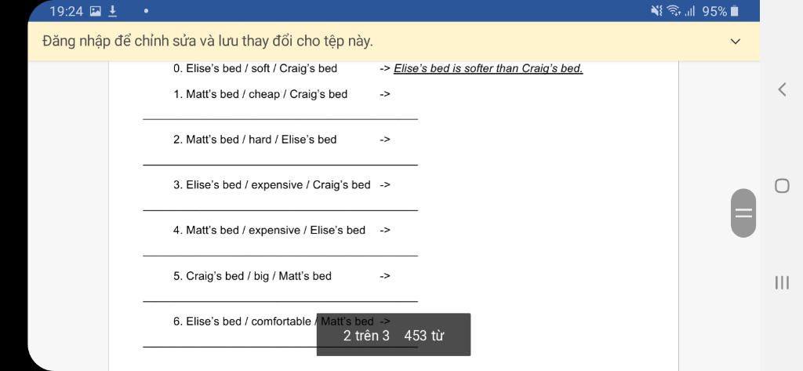Tap the muted sound icon
Viewport: 803px width, 371px height.
(x=656, y=11)
